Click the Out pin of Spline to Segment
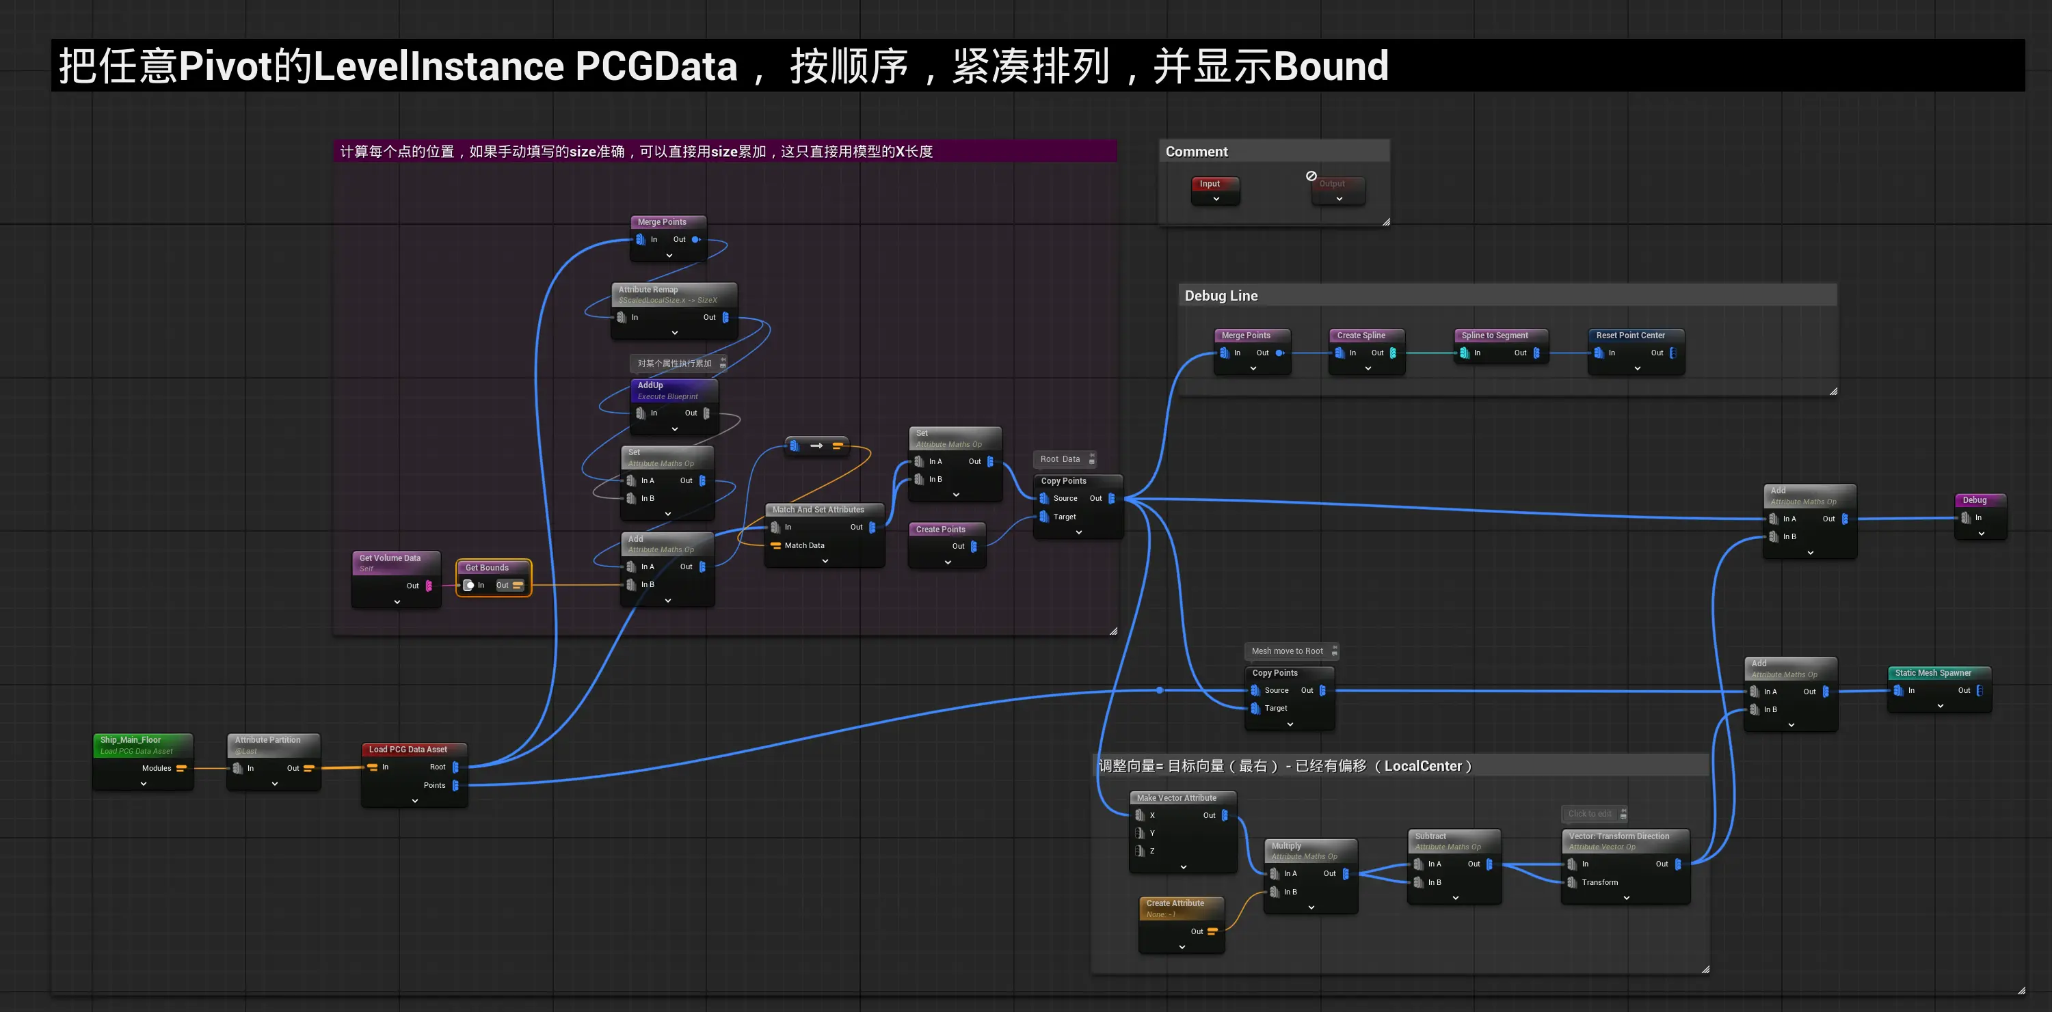This screenshot has width=2052, height=1012. (x=1536, y=353)
